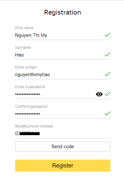The height and width of the screenshot is (177, 124).
Task: Submit the yellow Register button
Action: [63, 166]
